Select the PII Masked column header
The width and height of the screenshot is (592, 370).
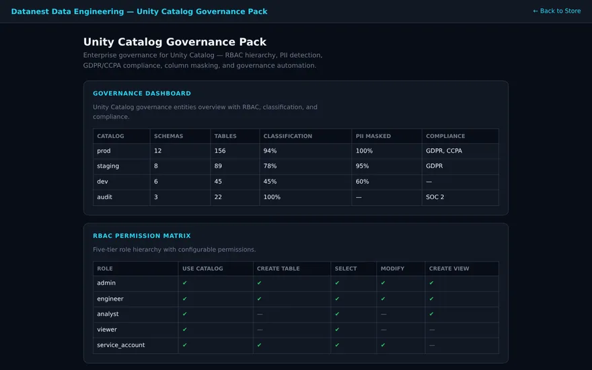(x=373, y=136)
